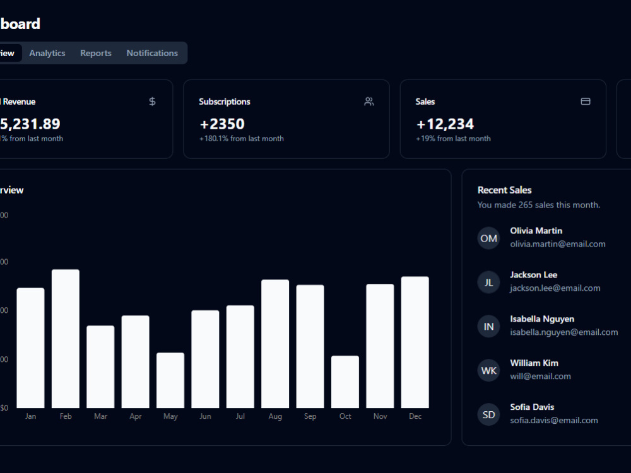Click the Jan bar in the chart
The height and width of the screenshot is (473, 631).
30,348
